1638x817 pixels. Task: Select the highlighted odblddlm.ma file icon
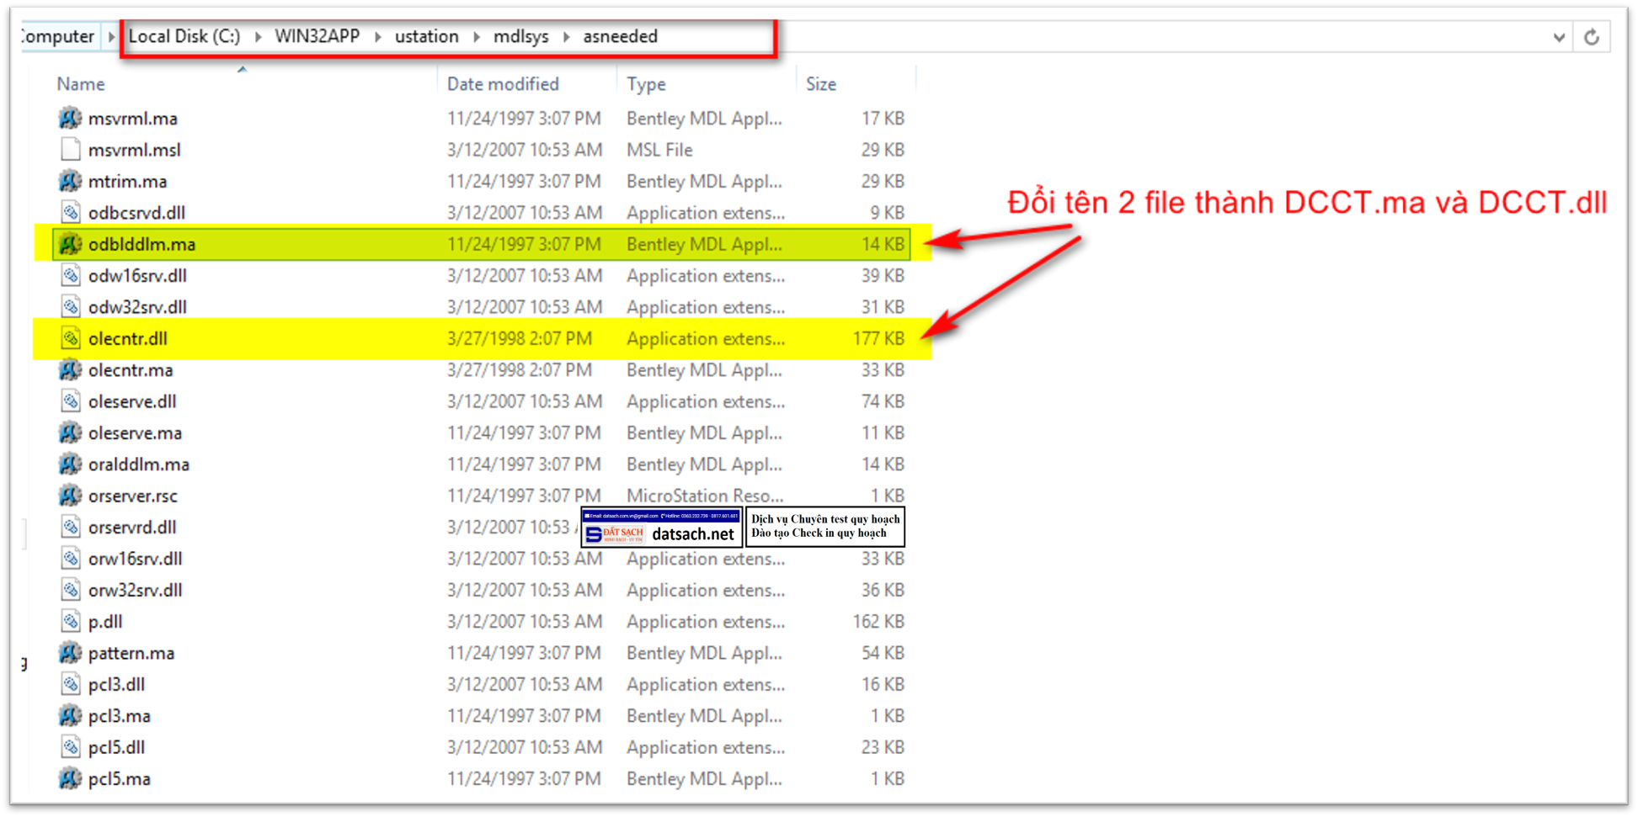pyautogui.click(x=70, y=244)
